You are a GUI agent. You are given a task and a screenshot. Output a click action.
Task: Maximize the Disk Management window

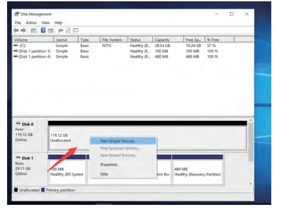tap(232, 14)
